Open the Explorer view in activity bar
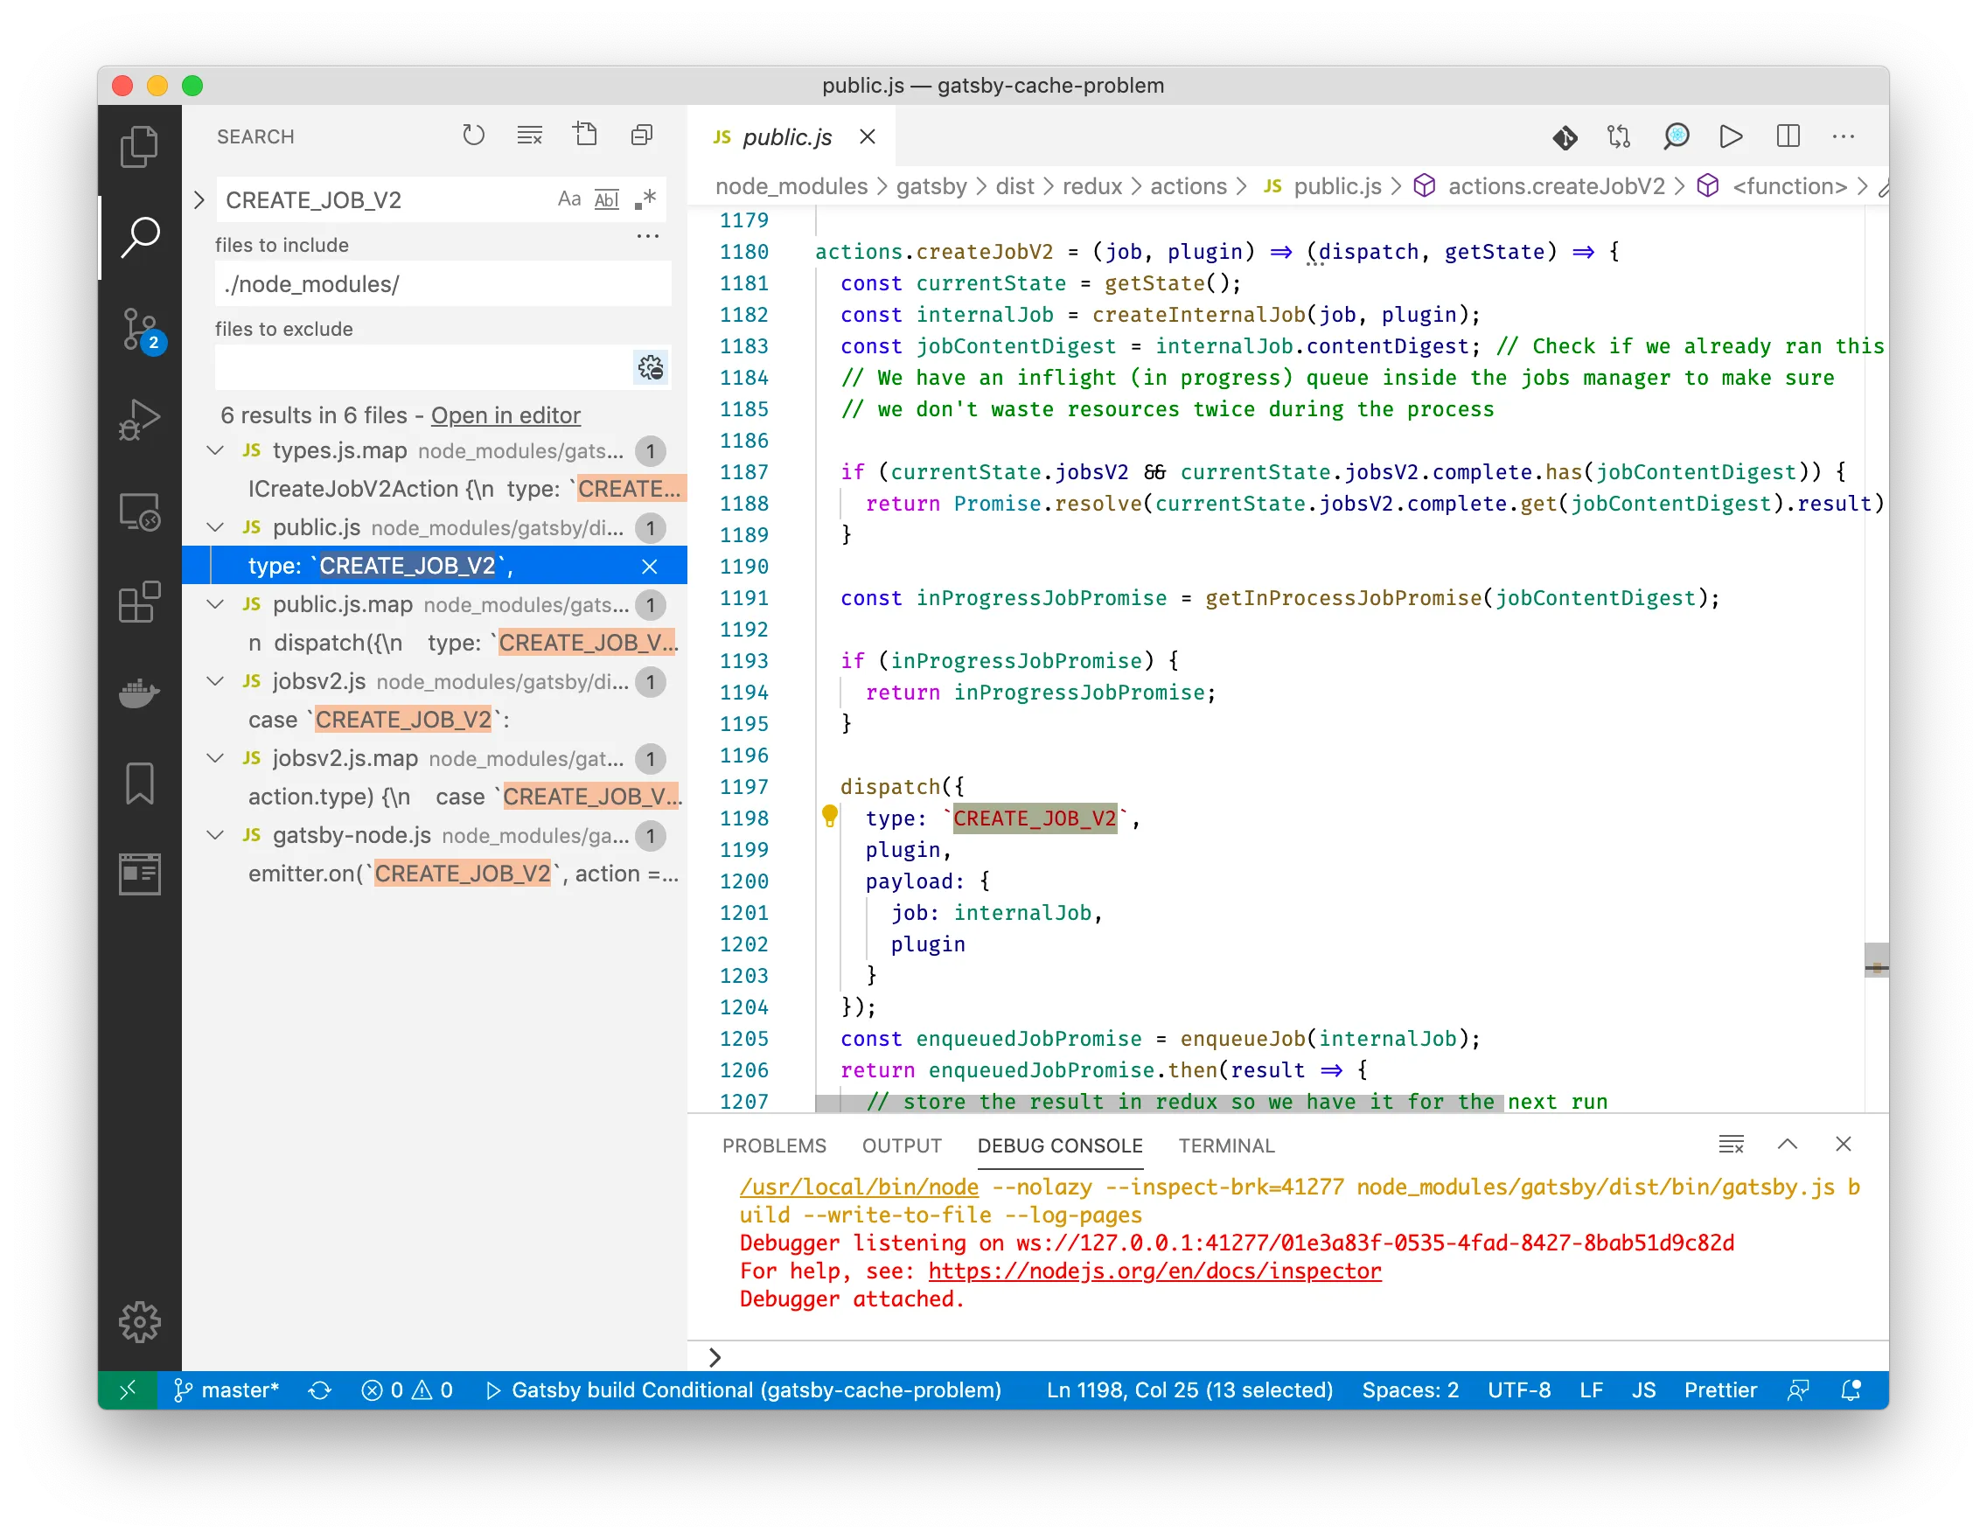This screenshot has width=1987, height=1539. [x=139, y=145]
